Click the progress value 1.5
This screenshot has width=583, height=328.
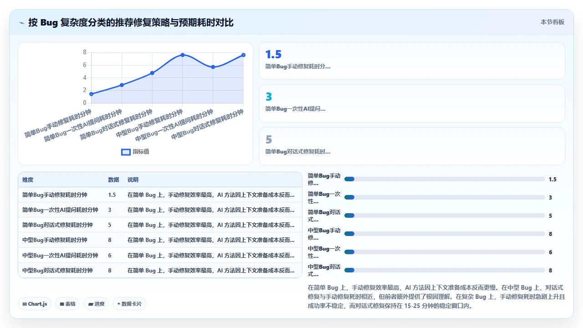click(552, 179)
